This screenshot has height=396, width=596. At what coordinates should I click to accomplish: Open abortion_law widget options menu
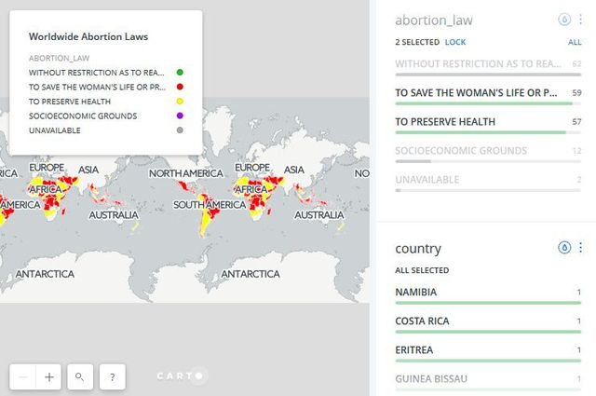click(x=580, y=20)
